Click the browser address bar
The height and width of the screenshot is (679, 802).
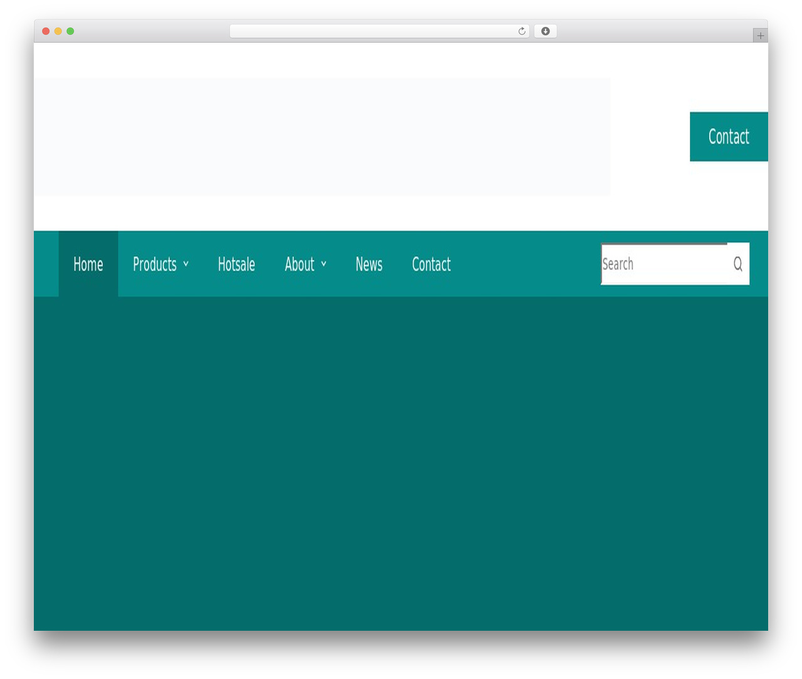pyautogui.click(x=379, y=31)
